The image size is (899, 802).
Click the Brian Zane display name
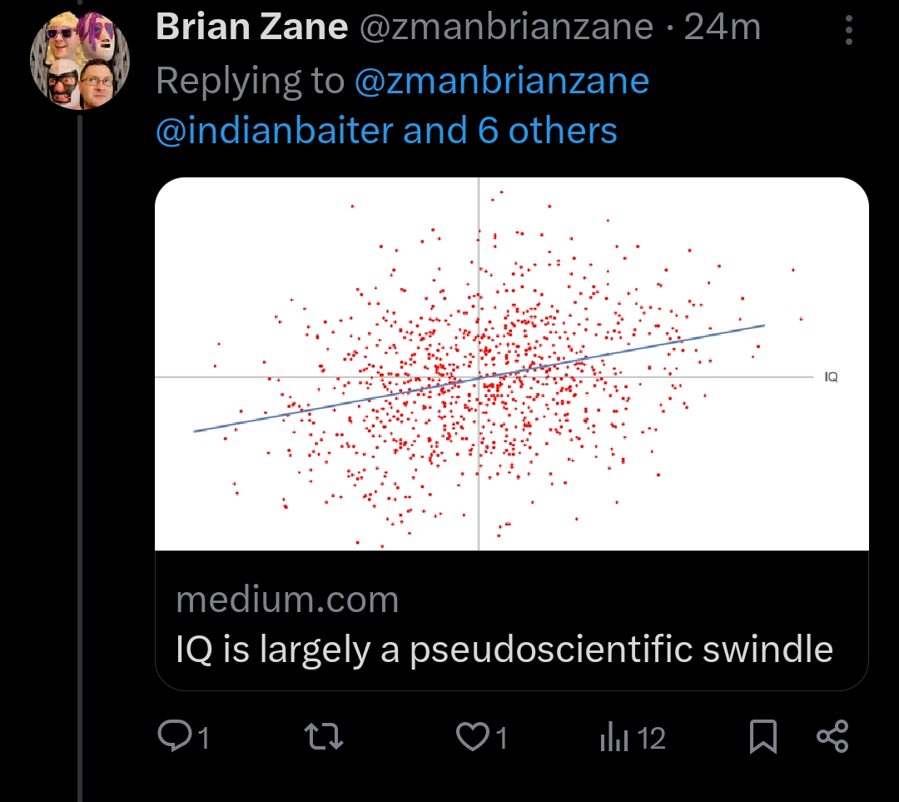click(251, 27)
